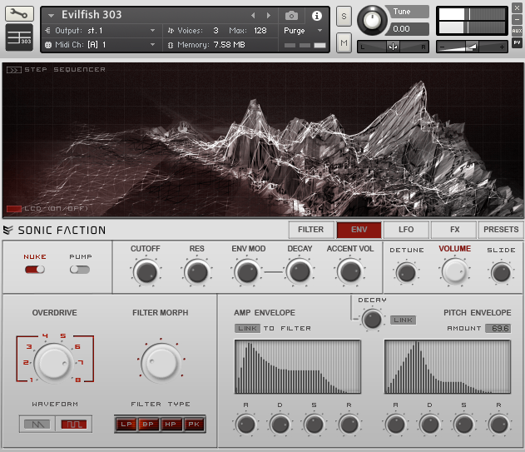Click the camera snapshot icon
The image size is (525, 452).
point(291,16)
